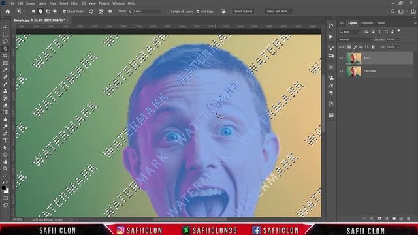Select the Rectangular Marquee tool

click(5, 35)
